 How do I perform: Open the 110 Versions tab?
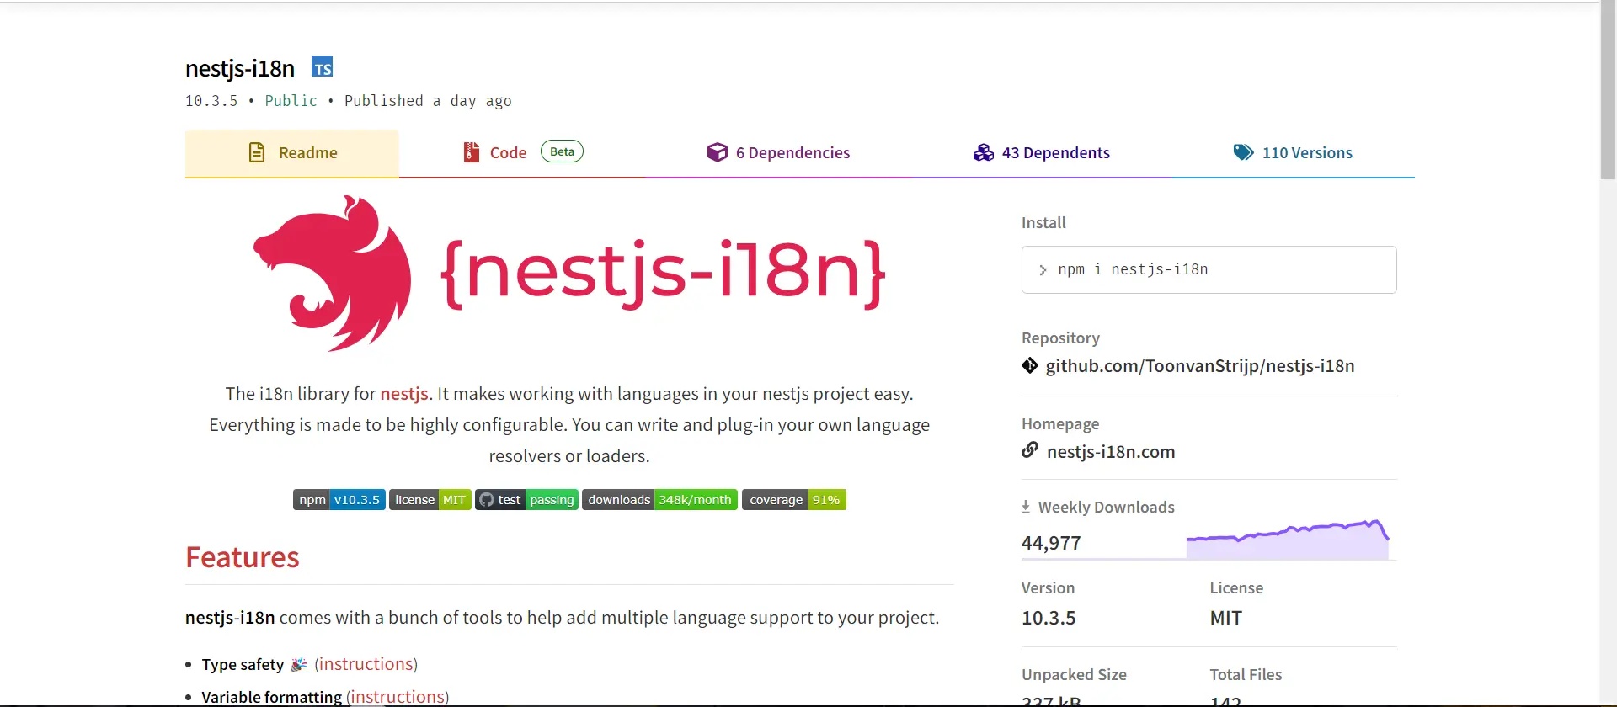click(x=1306, y=153)
